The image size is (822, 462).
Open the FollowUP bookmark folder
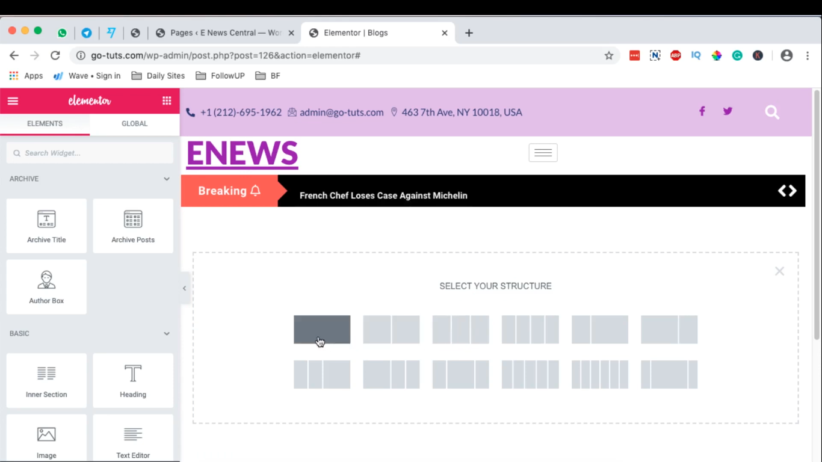pos(220,76)
